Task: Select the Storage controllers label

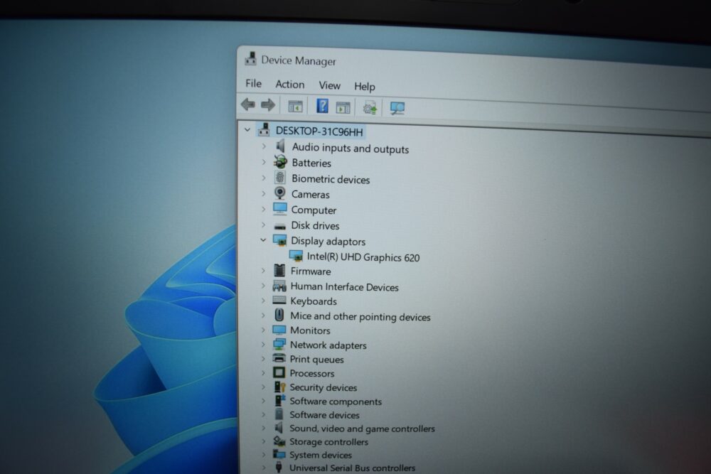Action: click(x=328, y=441)
